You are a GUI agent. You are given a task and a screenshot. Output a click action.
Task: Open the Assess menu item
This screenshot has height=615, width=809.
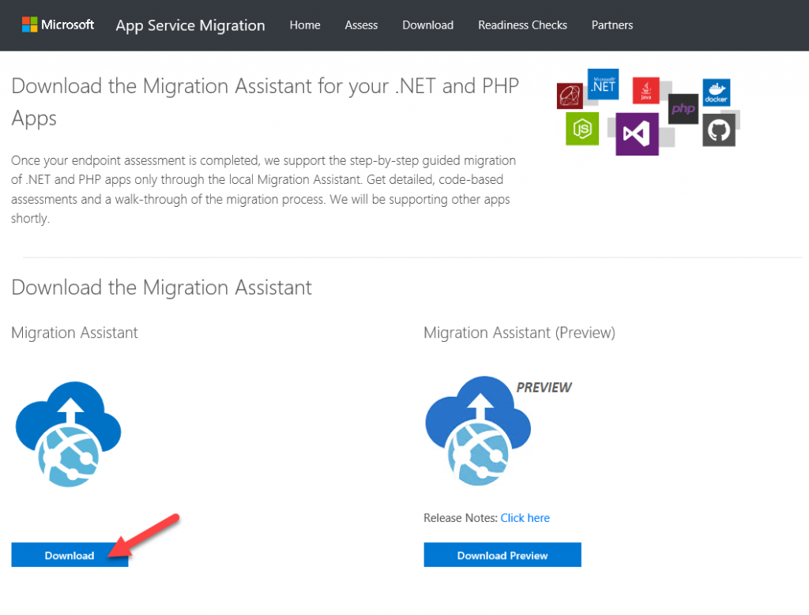(361, 24)
